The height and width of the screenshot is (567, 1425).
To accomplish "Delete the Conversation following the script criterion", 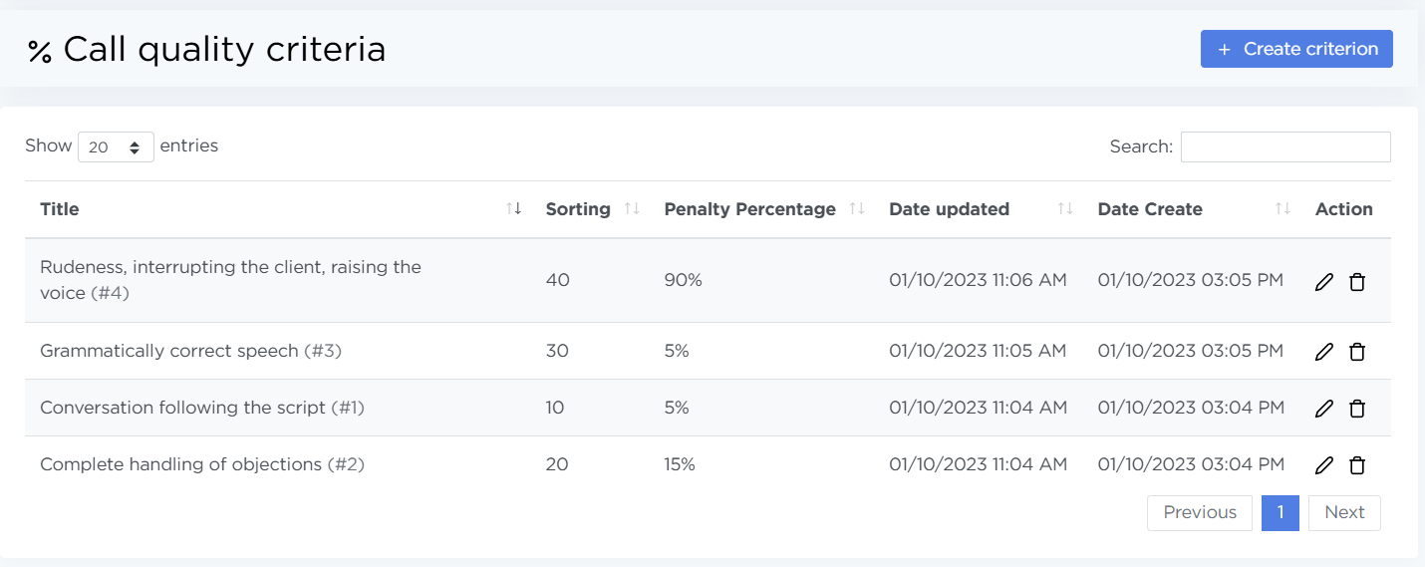I will 1356,409.
